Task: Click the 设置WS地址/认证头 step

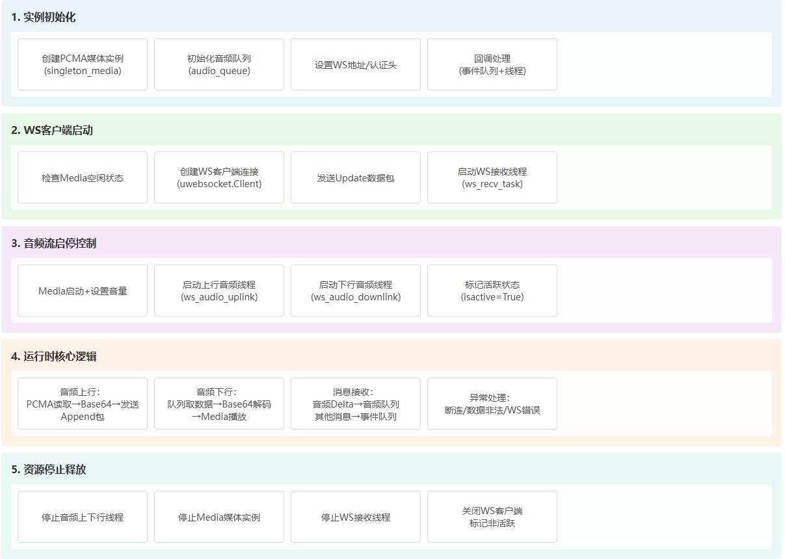Action: coord(356,64)
